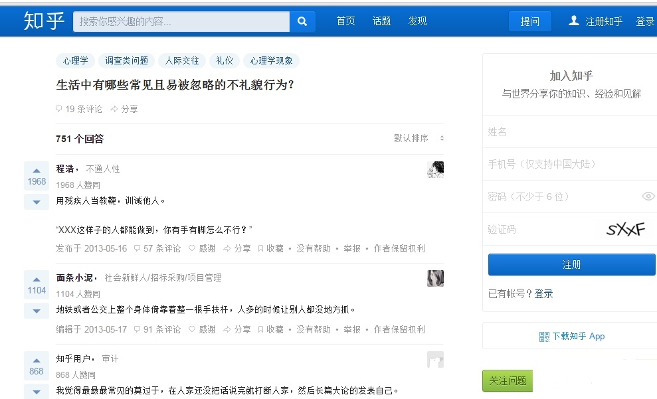Open 面条小泥's avatar thumbnail

pos(435,278)
